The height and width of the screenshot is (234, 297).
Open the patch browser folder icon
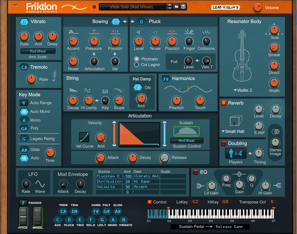tap(176, 7)
